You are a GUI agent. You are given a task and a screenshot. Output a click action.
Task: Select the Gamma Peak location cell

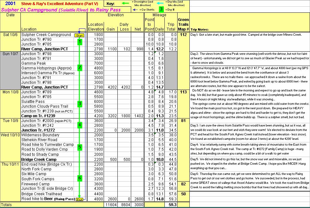point(34,63)
